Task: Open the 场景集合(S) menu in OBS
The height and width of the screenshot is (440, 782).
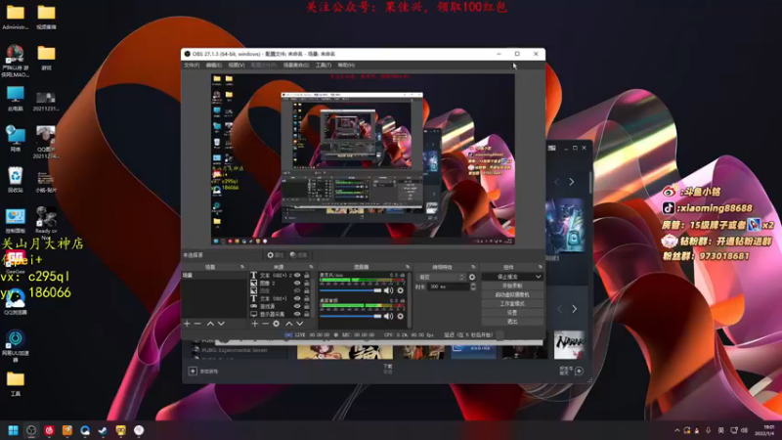Action: click(296, 65)
